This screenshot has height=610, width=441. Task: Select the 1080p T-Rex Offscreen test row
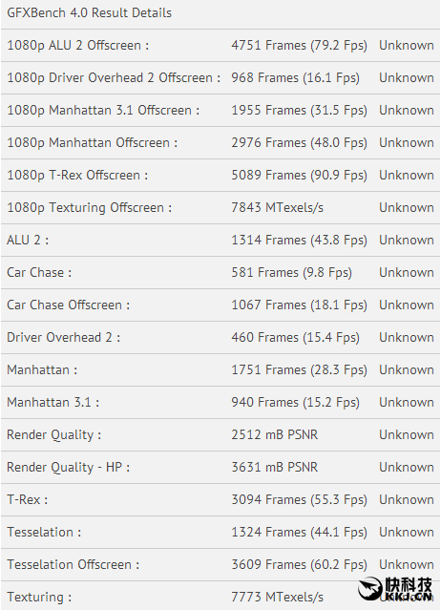(x=220, y=175)
